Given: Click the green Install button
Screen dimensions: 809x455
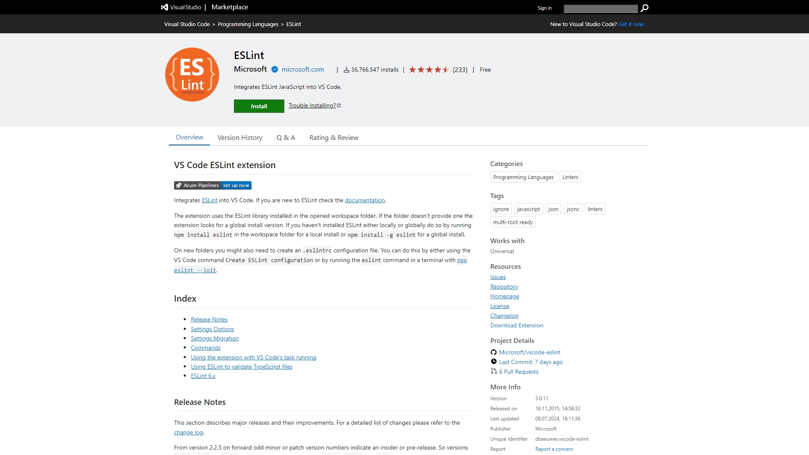Looking at the screenshot, I should [259, 106].
